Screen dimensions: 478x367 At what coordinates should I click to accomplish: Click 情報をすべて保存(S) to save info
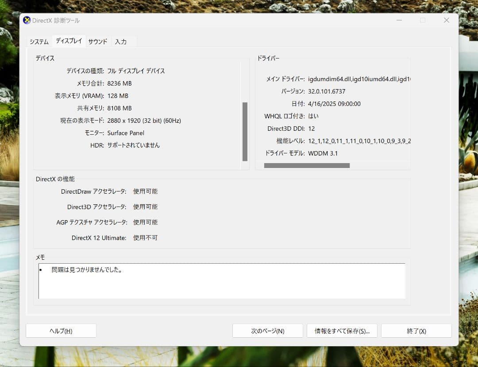342,330
